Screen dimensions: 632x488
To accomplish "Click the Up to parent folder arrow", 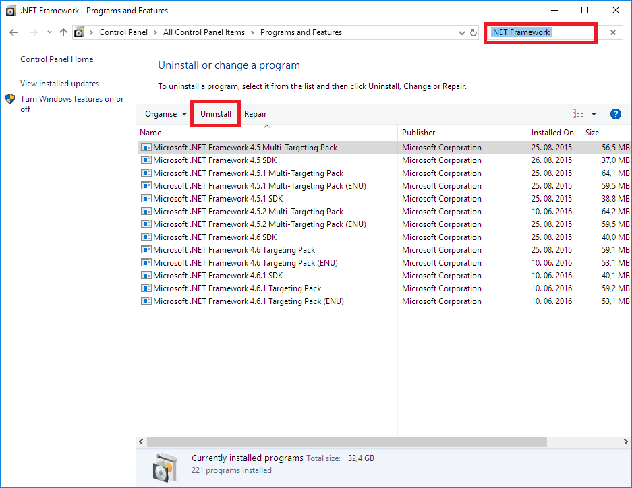I will click(x=63, y=32).
